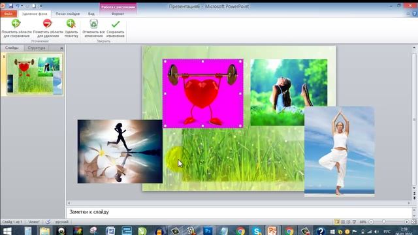Click the woman lying in grass picture
This screenshot has height=235, width=418.
coord(289,92)
